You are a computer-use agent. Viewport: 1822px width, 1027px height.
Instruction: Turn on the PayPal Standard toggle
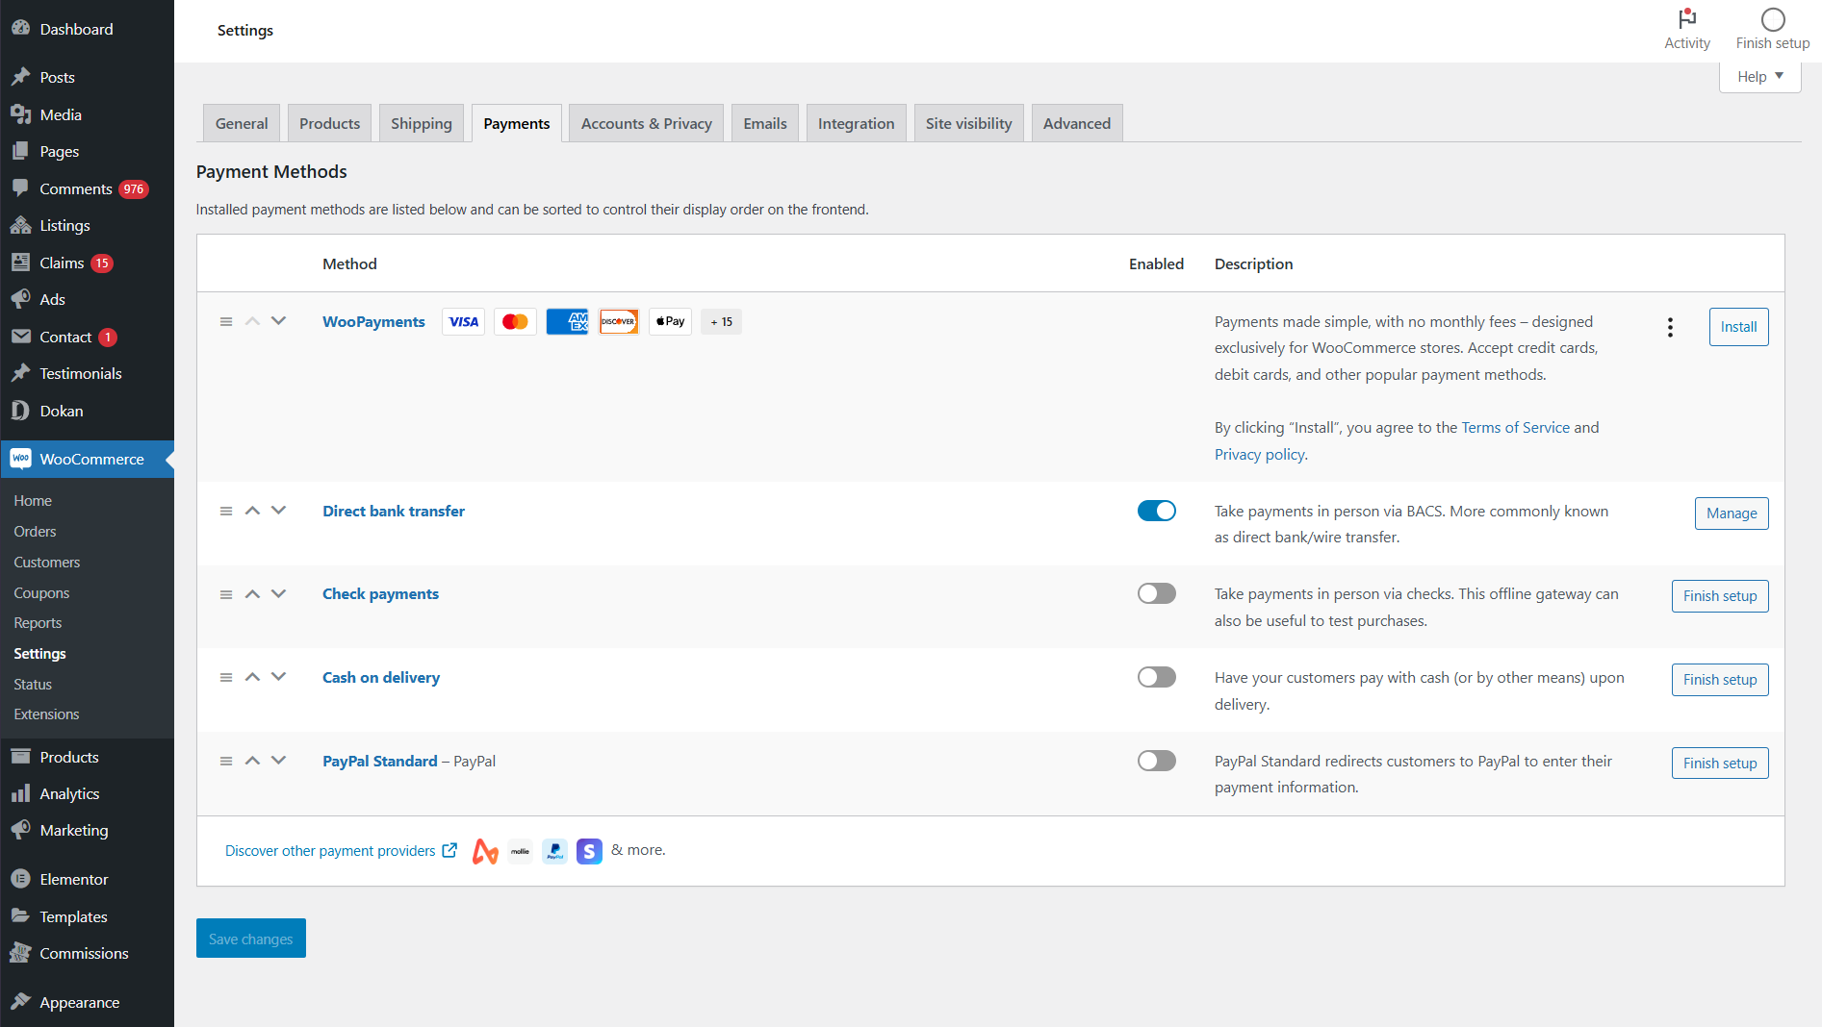pos(1156,761)
